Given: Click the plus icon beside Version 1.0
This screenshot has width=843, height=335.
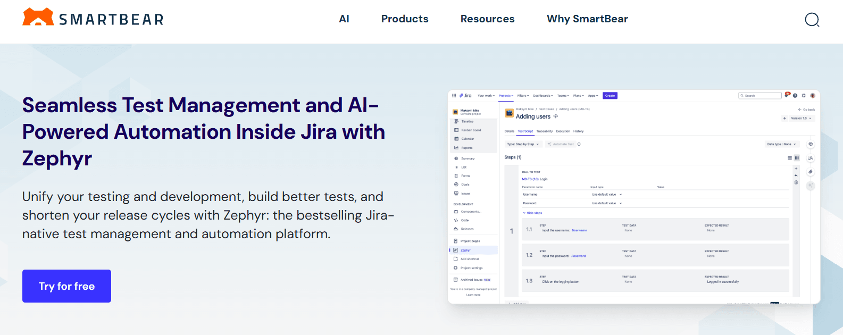Looking at the screenshot, I should [785, 118].
